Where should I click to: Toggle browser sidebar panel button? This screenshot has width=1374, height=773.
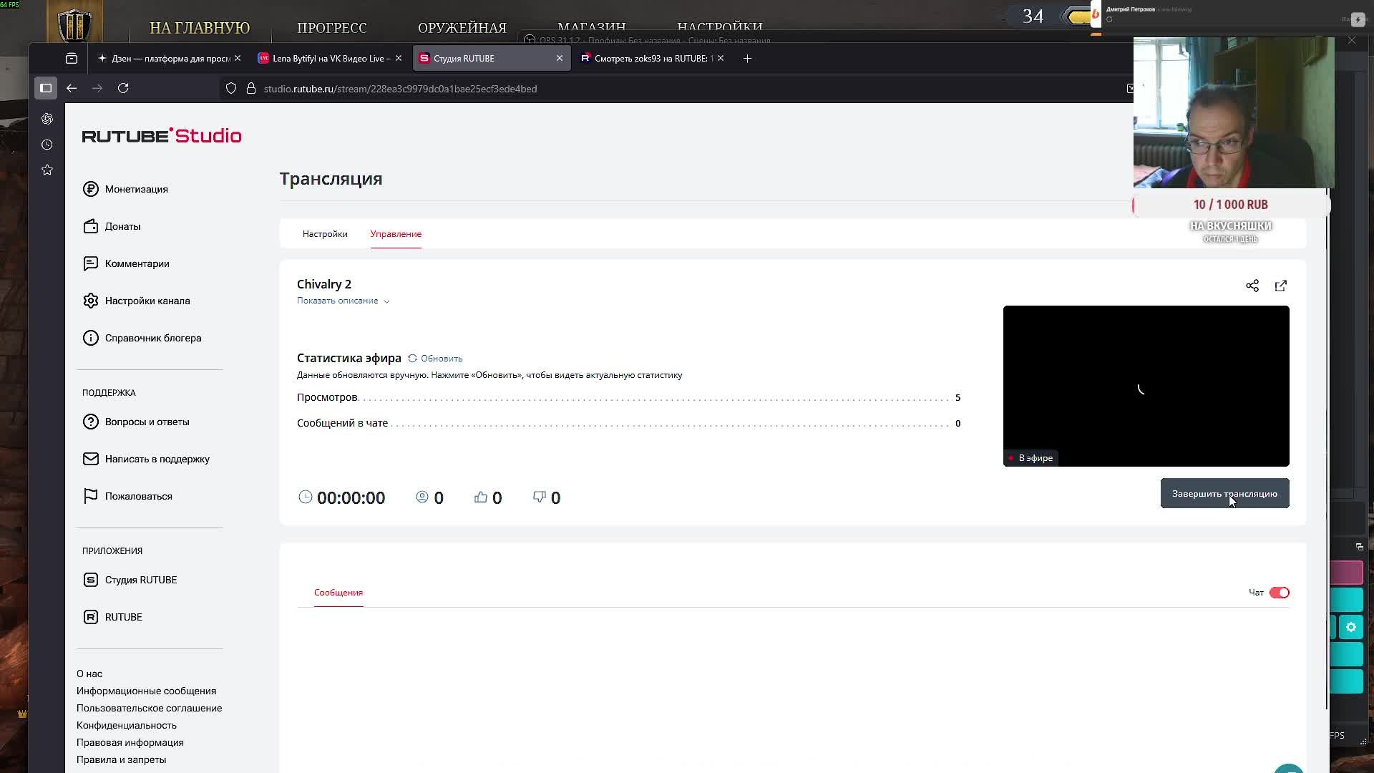click(x=46, y=88)
